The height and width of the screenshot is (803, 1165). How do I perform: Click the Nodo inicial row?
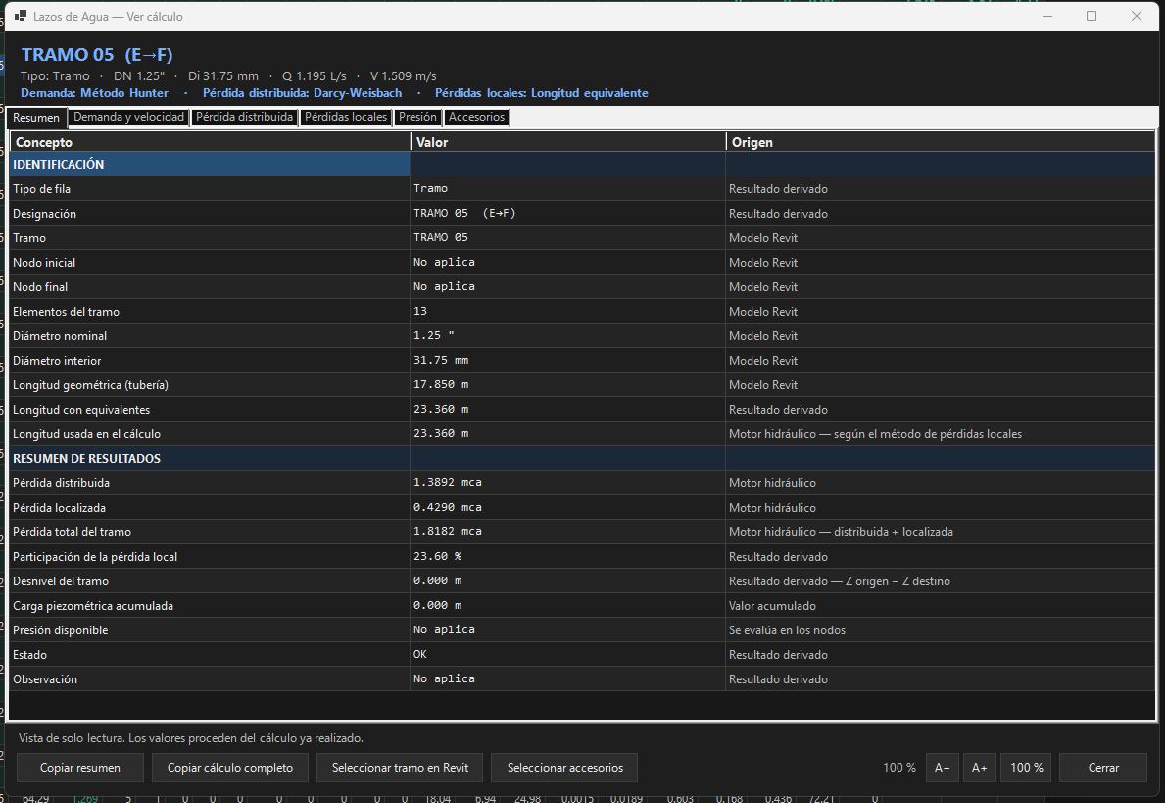(x=582, y=263)
